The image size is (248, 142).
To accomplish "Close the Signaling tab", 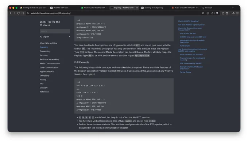I will (137, 8).
